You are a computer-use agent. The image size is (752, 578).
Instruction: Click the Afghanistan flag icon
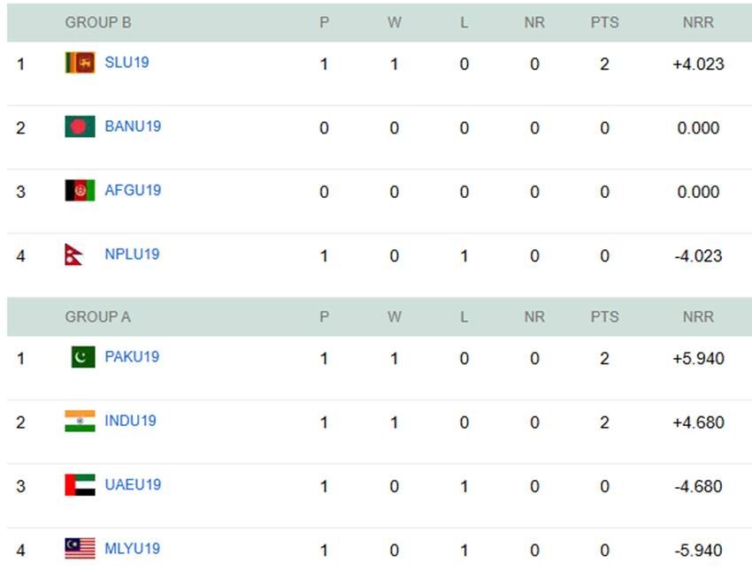80,190
